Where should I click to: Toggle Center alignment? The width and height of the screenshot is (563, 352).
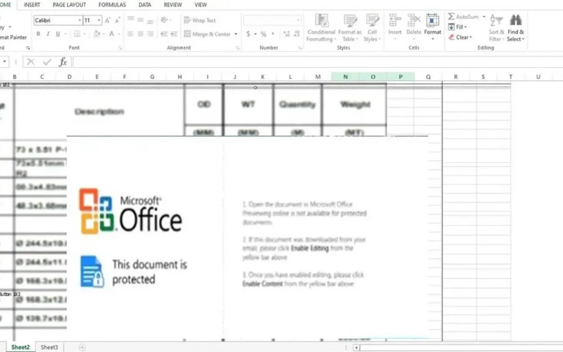(140, 34)
